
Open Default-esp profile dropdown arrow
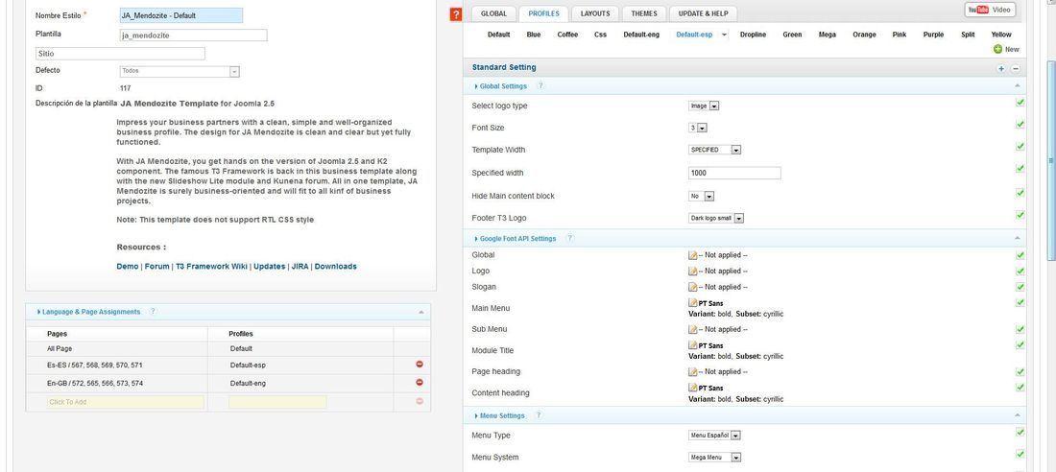[x=724, y=35]
